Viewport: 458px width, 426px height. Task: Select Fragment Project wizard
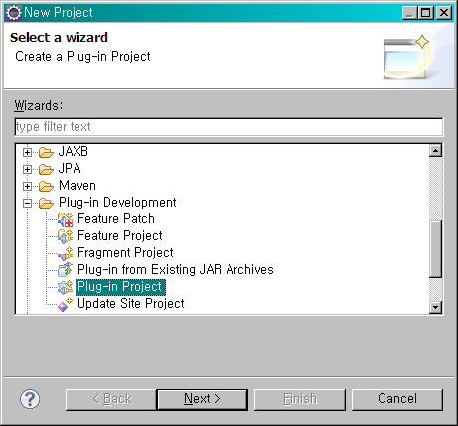125,253
